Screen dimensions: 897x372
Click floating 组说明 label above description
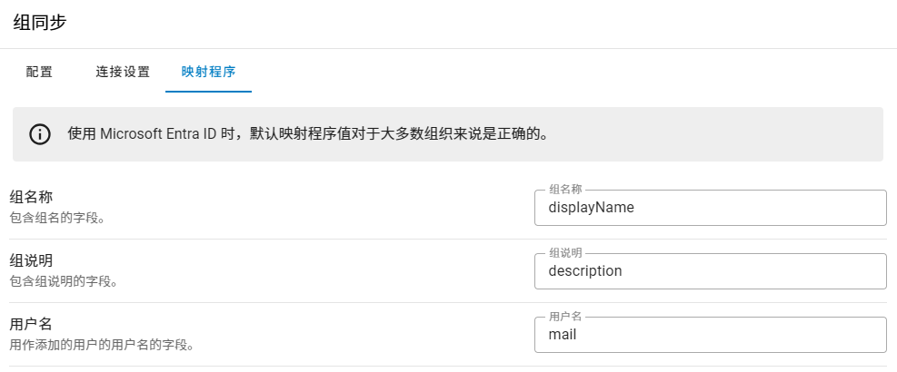(565, 253)
